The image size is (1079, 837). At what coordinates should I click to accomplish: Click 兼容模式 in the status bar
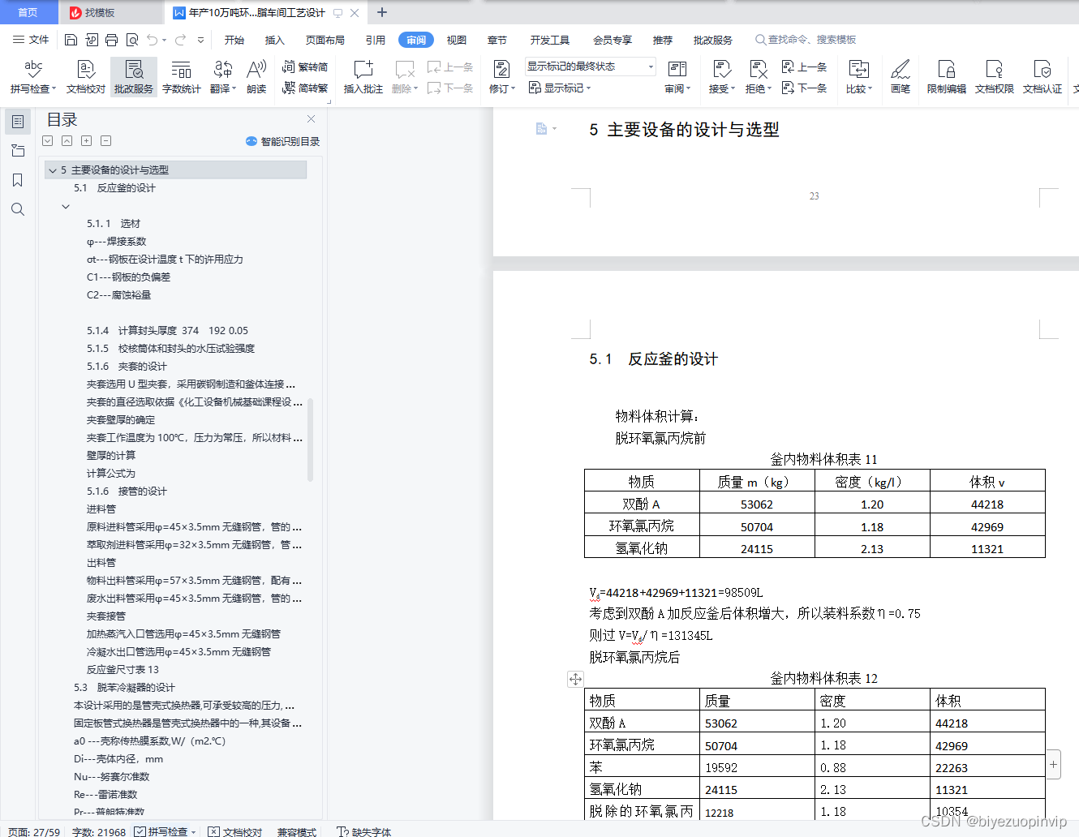[297, 831]
